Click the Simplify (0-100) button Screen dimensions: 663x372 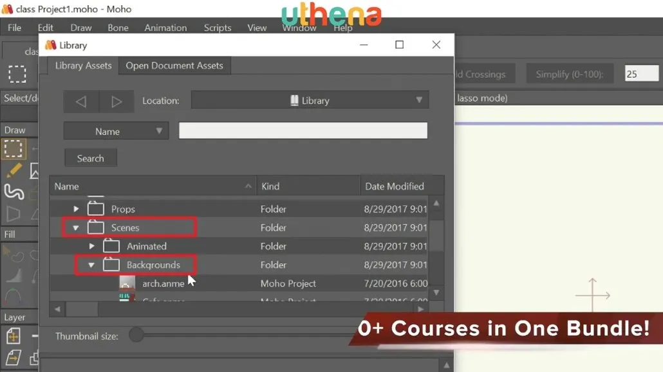tap(570, 74)
